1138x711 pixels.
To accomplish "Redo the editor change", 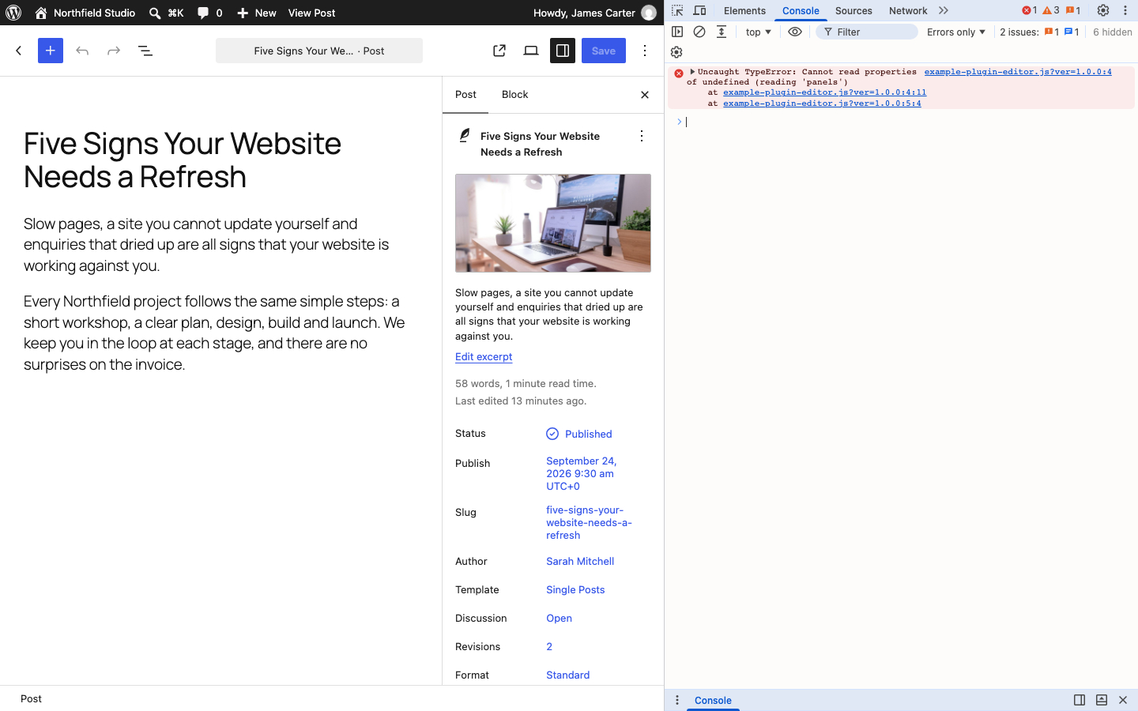I will pos(114,51).
